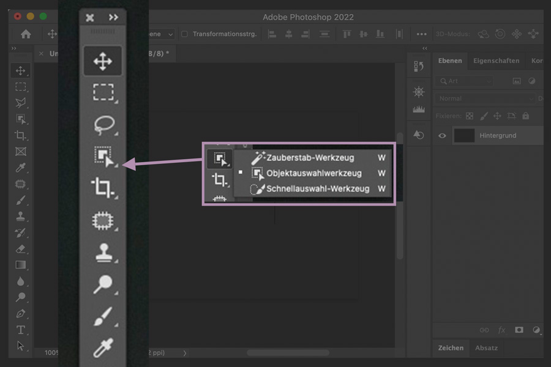This screenshot has height=367, width=551.
Task: Toggle lock all padlock icon
Action: click(526, 116)
